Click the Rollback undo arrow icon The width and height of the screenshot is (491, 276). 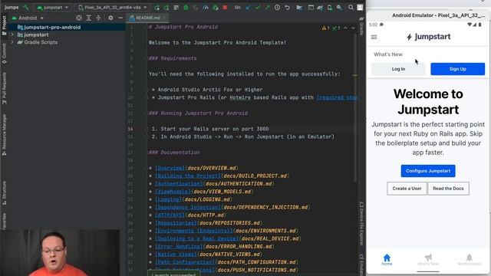287,7
